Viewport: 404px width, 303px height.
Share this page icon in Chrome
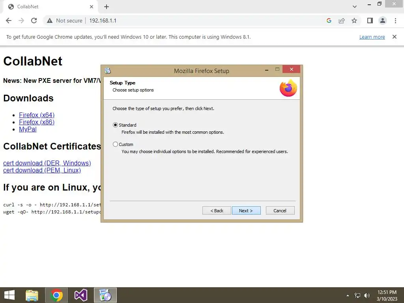[342, 21]
